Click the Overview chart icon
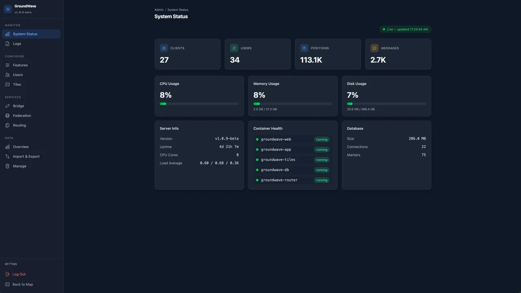The height and width of the screenshot is (293, 521). click(x=7, y=147)
